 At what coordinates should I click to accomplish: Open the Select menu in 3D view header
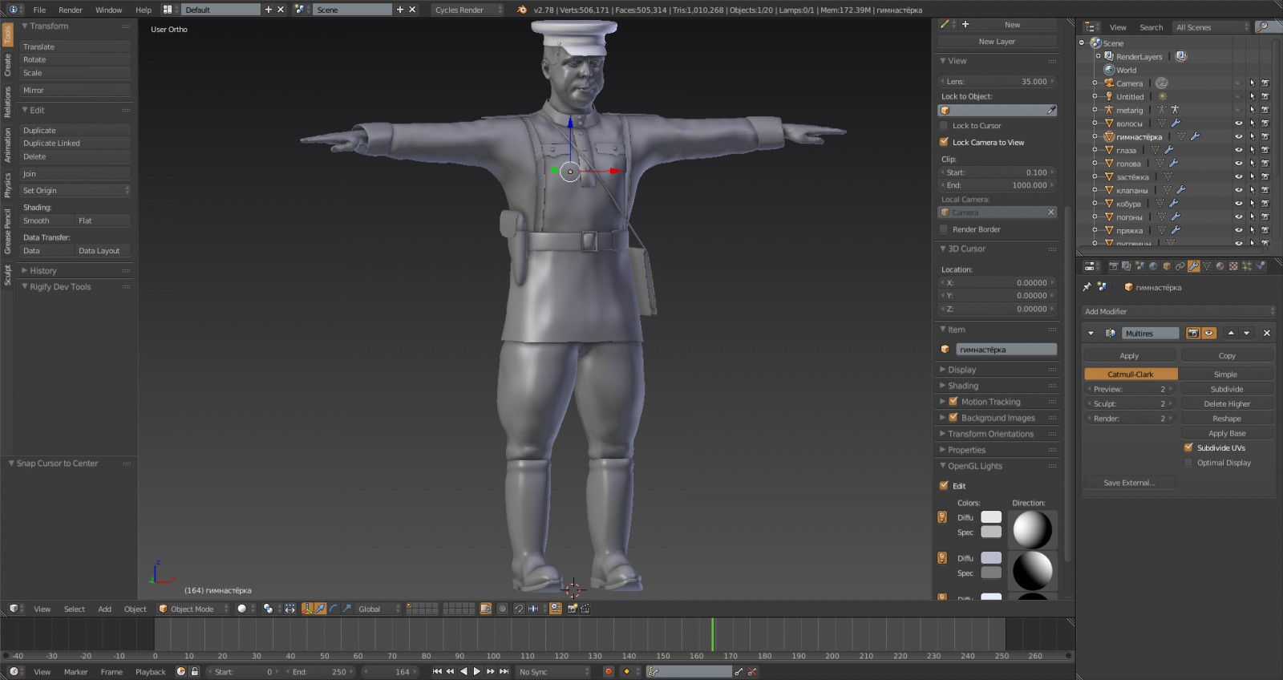75,609
